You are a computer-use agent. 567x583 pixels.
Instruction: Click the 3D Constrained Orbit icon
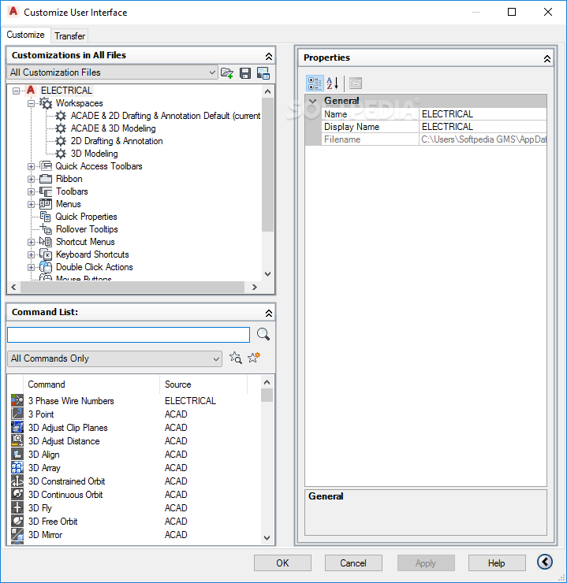pos(17,481)
